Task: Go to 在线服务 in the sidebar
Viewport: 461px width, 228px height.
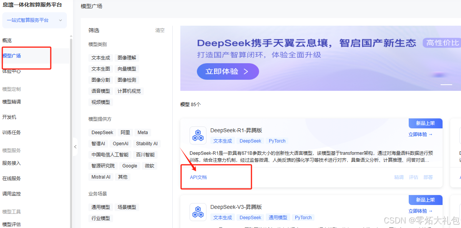Action: (12, 178)
